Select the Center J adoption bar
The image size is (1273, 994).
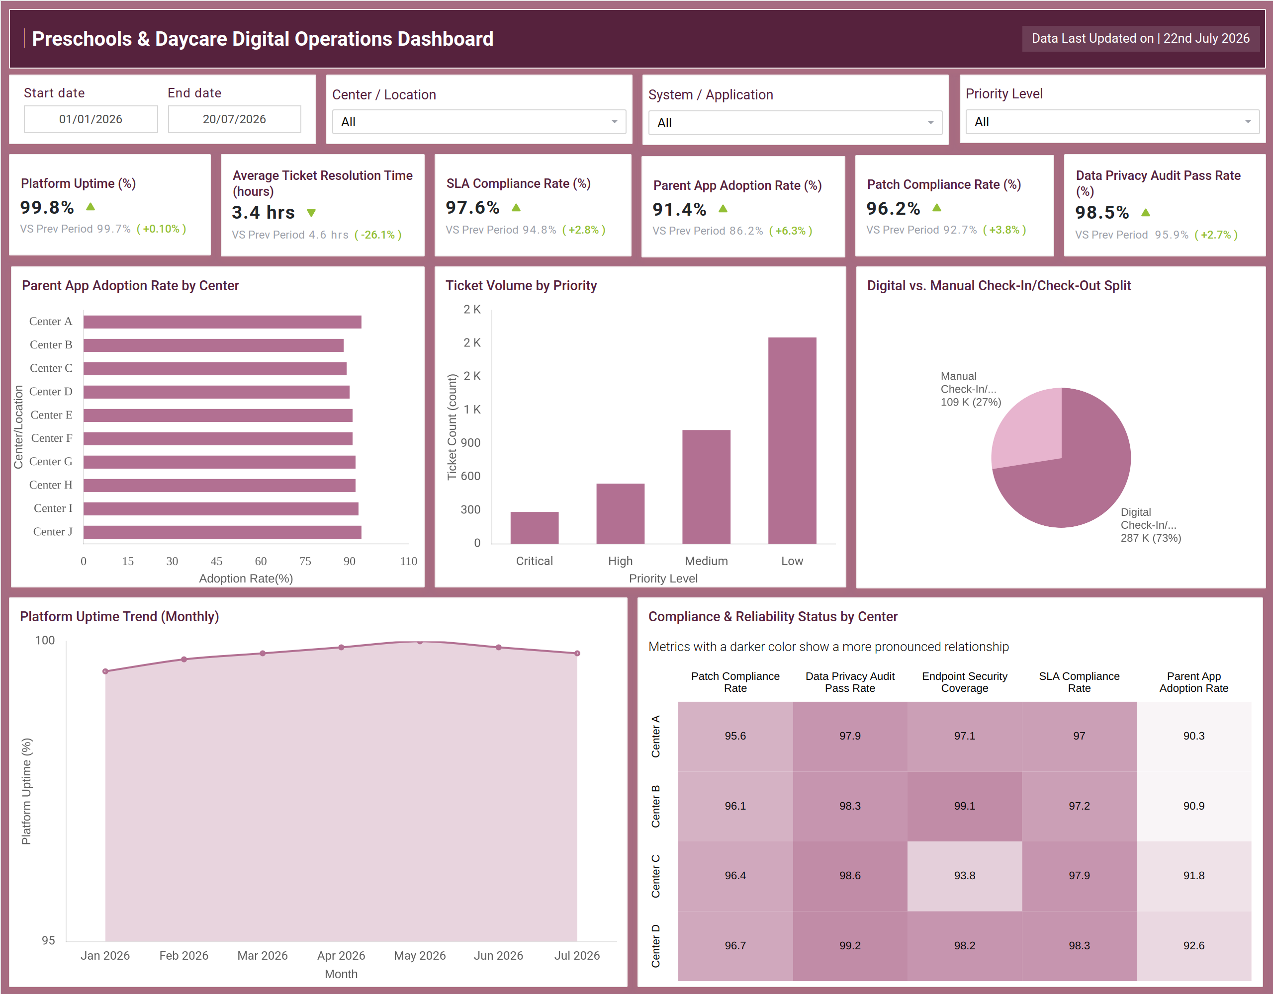[222, 531]
